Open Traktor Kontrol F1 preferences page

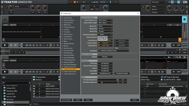(70, 74)
